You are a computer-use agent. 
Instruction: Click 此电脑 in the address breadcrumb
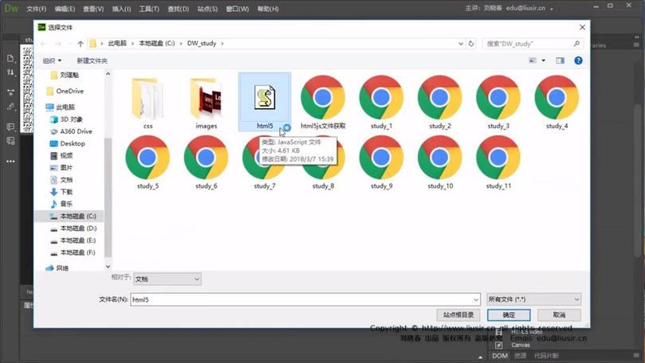tap(117, 44)
